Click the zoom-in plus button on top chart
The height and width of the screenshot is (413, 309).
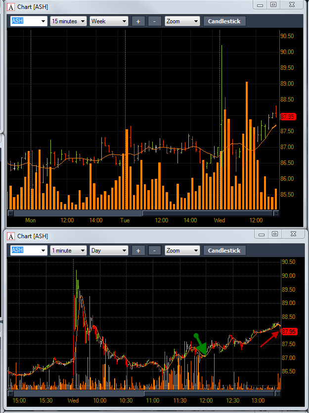[138, 21]
